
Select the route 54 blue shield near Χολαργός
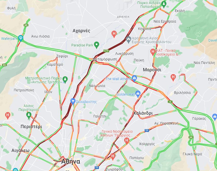(x=147, y=130)
